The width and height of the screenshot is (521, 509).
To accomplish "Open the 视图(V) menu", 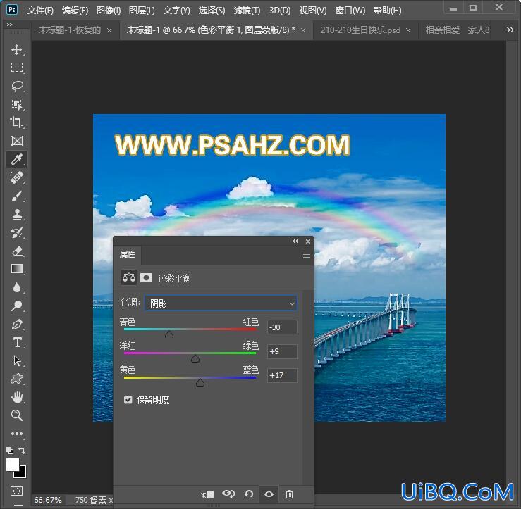I will (x=313, y=11).
